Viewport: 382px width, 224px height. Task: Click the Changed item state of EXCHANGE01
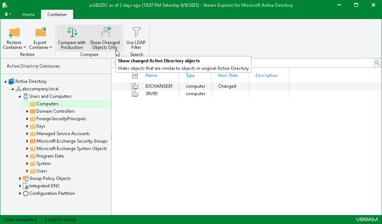pyautogui.click(x=227, y=86)
